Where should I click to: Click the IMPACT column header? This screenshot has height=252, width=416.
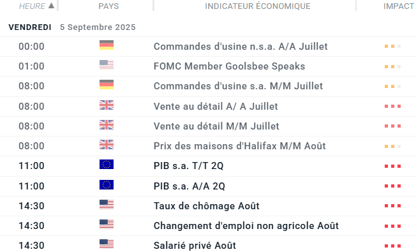pos(399,6)
